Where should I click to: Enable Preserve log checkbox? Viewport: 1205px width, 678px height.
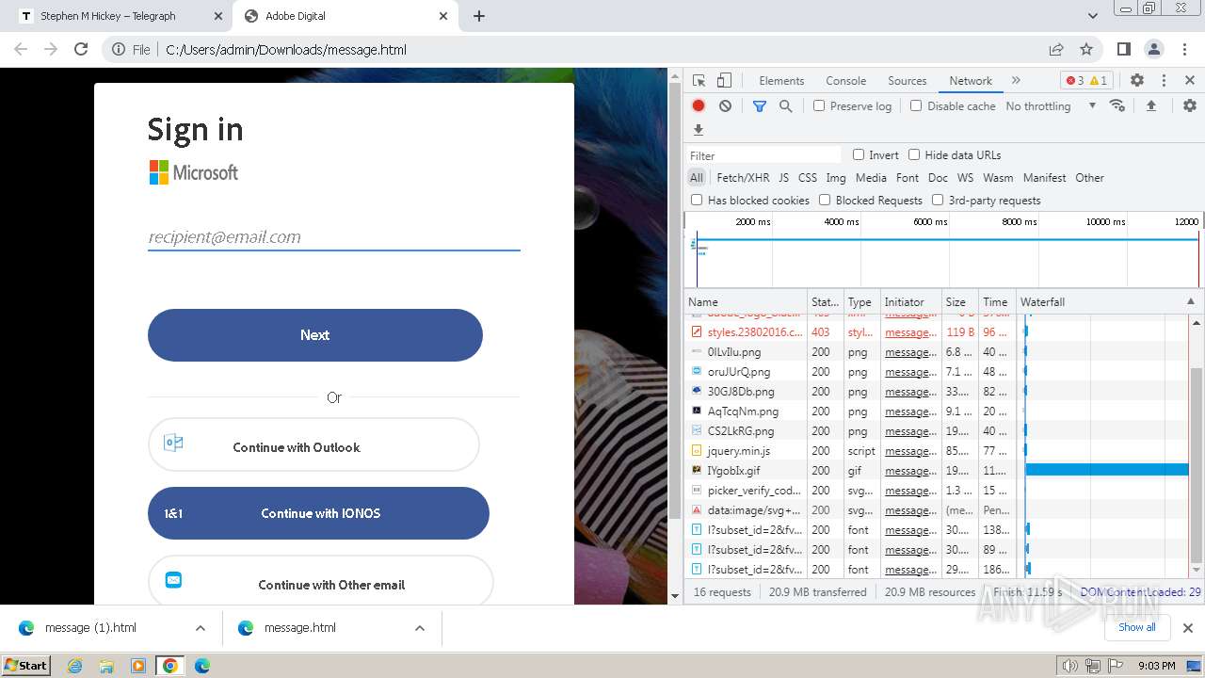819,105
